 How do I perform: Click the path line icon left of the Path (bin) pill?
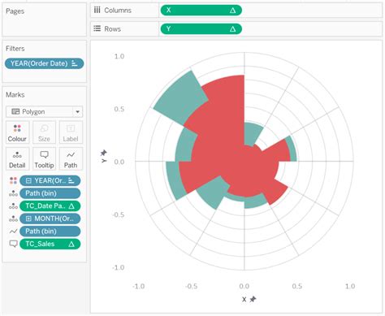click(x=13, y=232)
